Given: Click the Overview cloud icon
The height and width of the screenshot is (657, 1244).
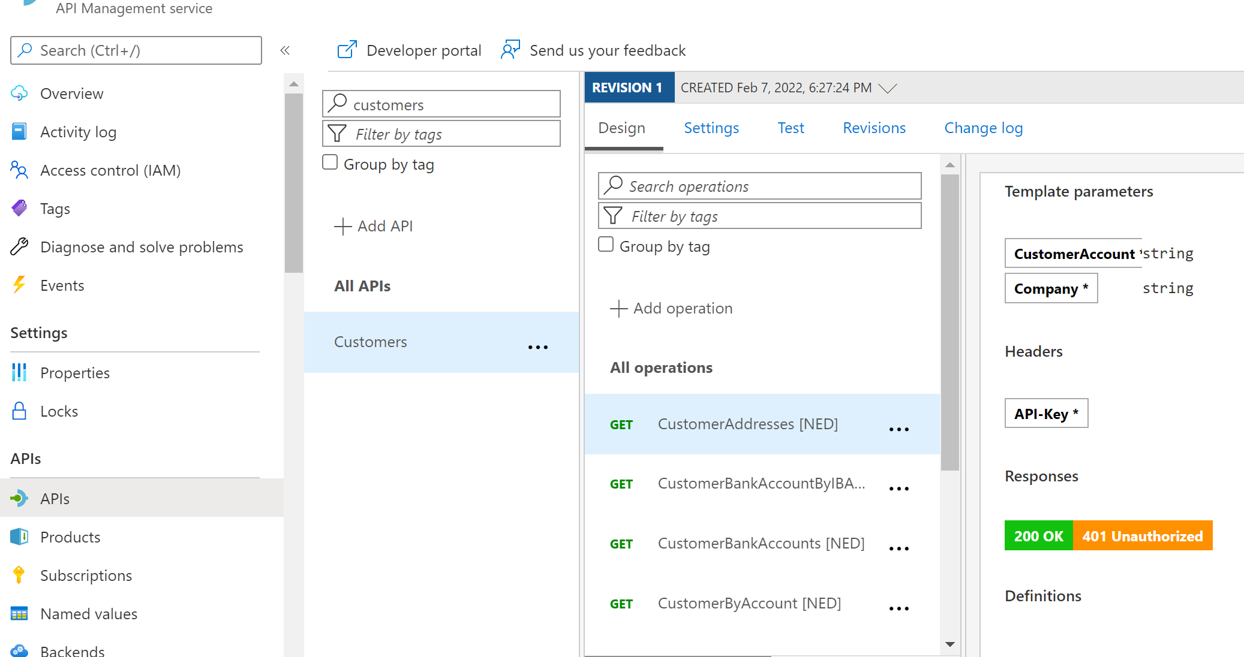Looking at the screenshot, I should click(19, 94).
